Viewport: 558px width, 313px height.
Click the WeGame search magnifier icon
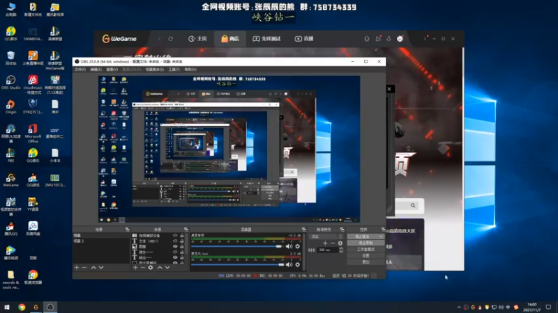pos(413,205)
